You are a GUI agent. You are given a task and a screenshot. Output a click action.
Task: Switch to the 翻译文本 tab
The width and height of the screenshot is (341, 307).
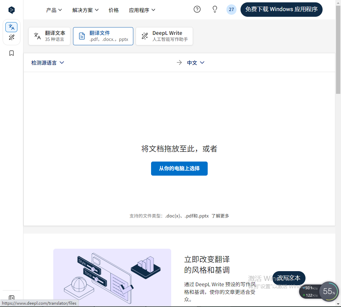(49, 36)
